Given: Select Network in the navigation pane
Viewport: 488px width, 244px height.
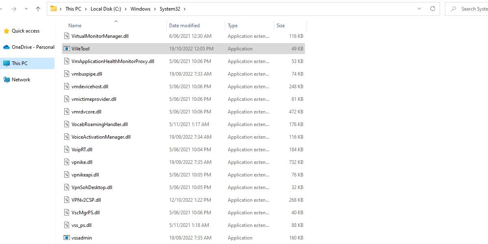Looking at the screenshot, I should (21, 80).
